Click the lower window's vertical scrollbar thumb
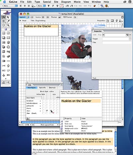133x155 pixels. (116, 139)
